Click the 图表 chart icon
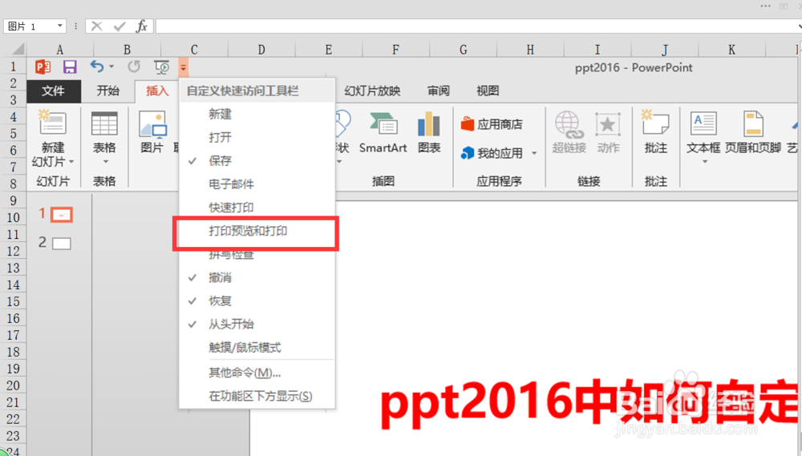 pyautogui.click(x=428, y=124)
